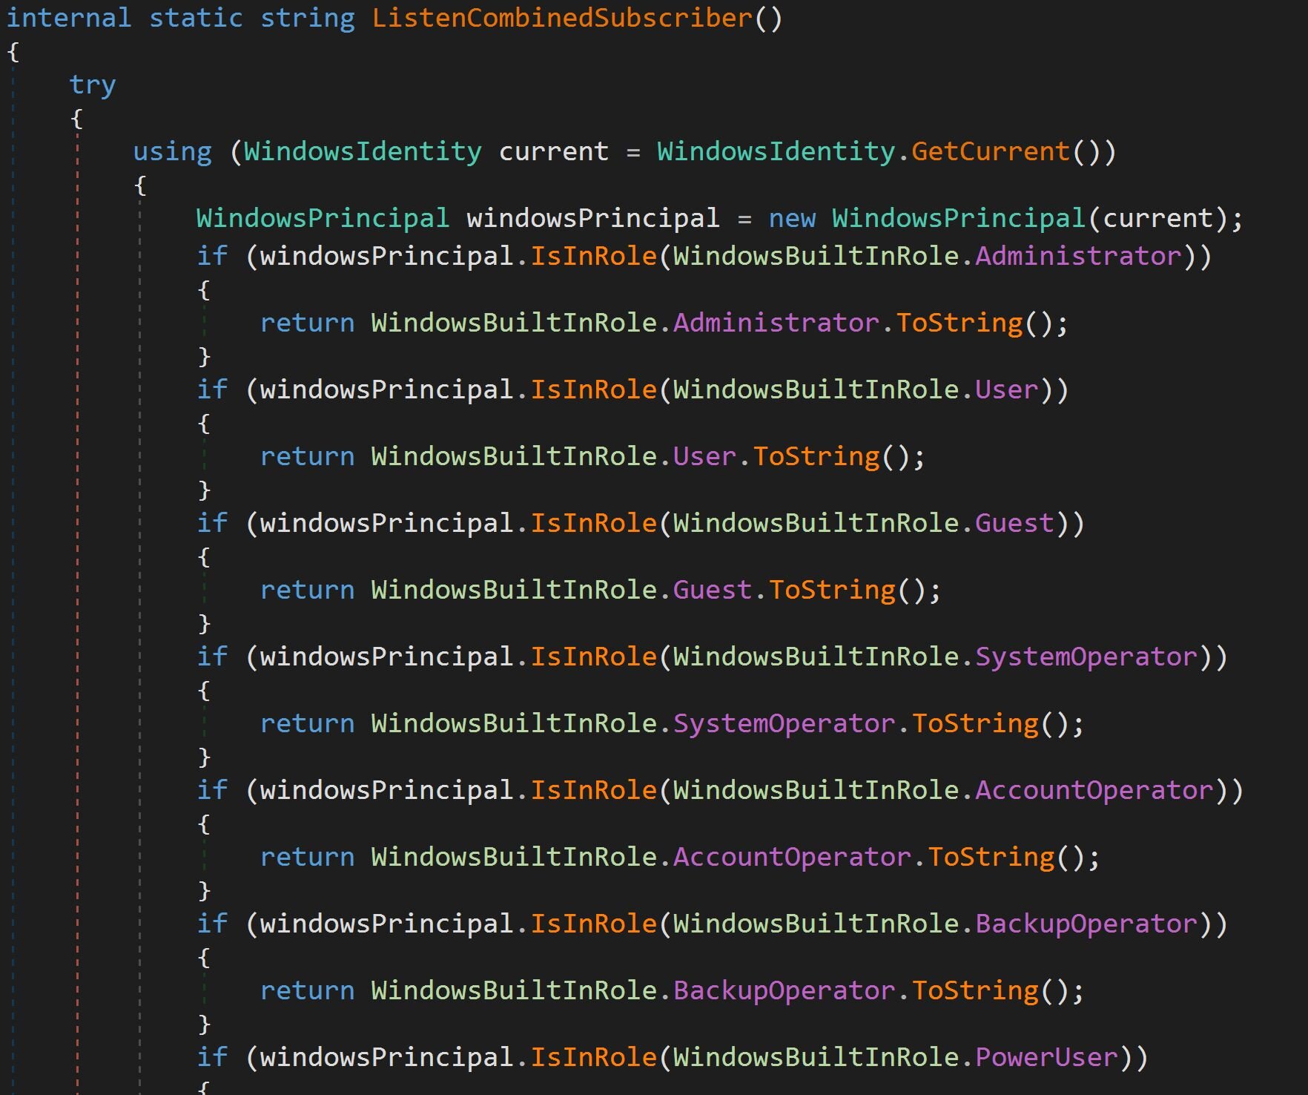Click 'windowsPrincipal' variable name in its declaration

(593, 219)
